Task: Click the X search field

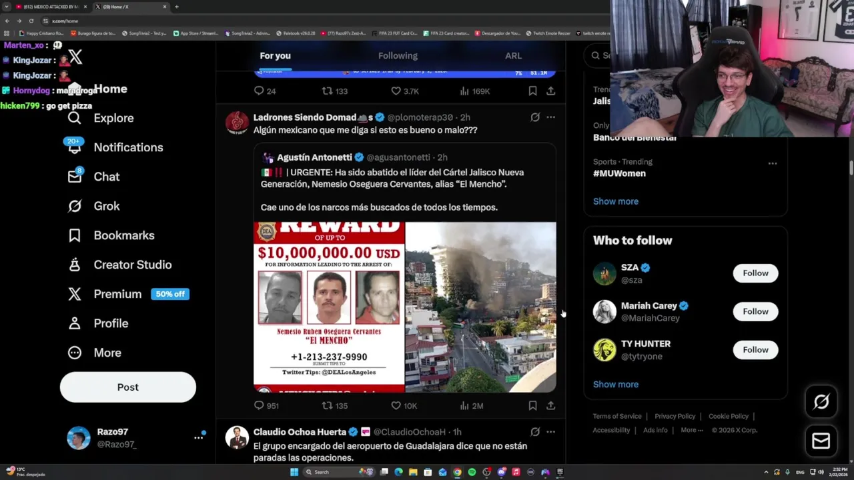Action: tap(597, 56)
